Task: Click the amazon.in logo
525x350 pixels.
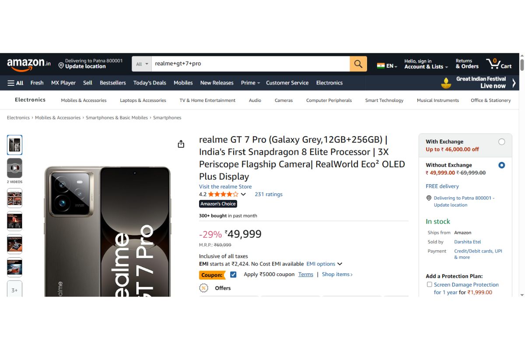Action: click(x=28, y=63)
